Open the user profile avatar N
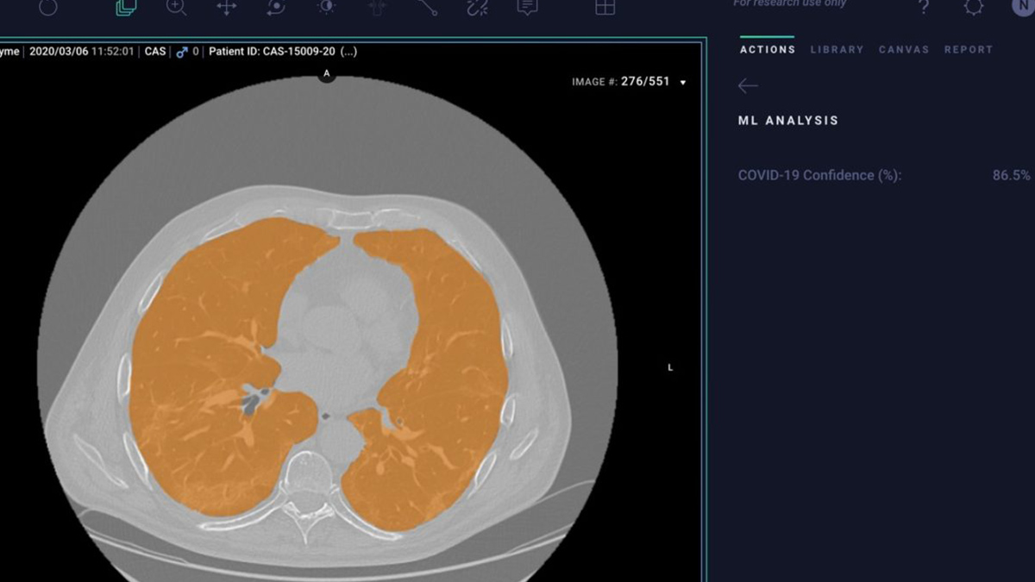 1023,7
